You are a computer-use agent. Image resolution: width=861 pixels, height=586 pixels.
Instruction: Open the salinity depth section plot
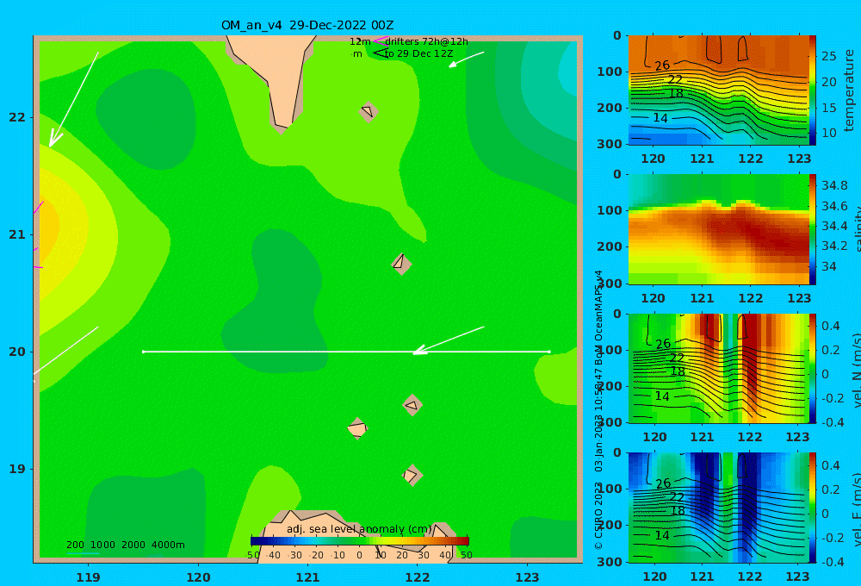[719, 229]
